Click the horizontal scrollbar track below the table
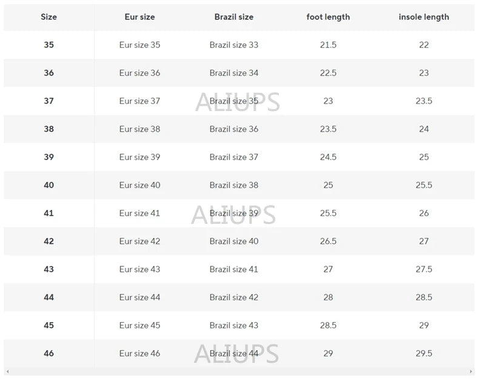The width and height of the screenshot is (479, 381). (x=239, y=372)
